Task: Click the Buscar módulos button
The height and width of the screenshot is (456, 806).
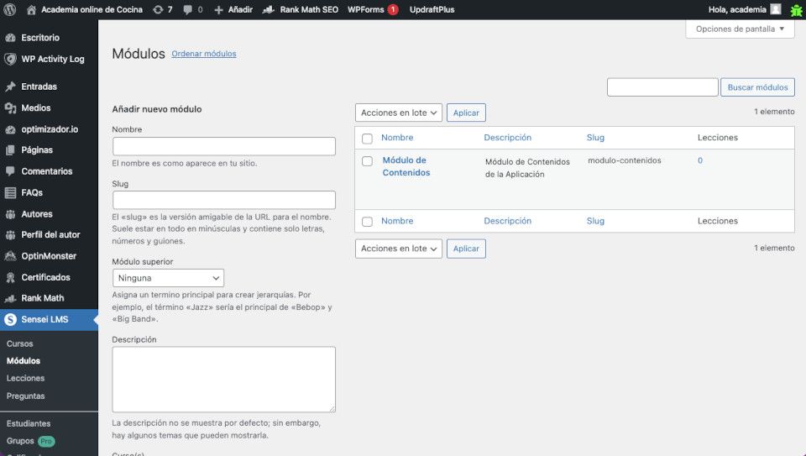Action: pyautogui.click(x=757, y=87)
